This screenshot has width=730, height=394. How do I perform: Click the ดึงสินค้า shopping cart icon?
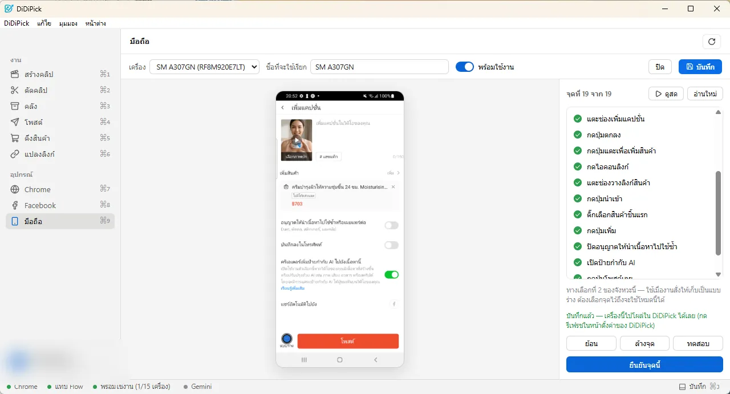coord(15,138)
